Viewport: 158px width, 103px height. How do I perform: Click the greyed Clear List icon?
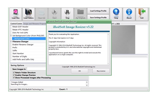click(x=42, y=14)
